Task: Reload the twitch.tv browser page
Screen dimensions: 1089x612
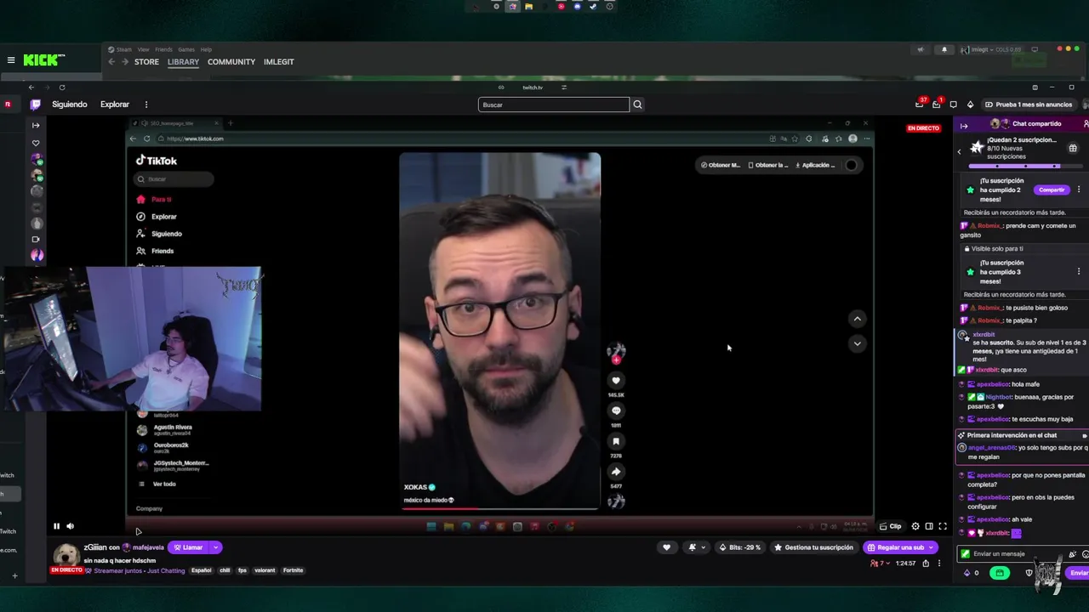Action: tap(62, 88)
